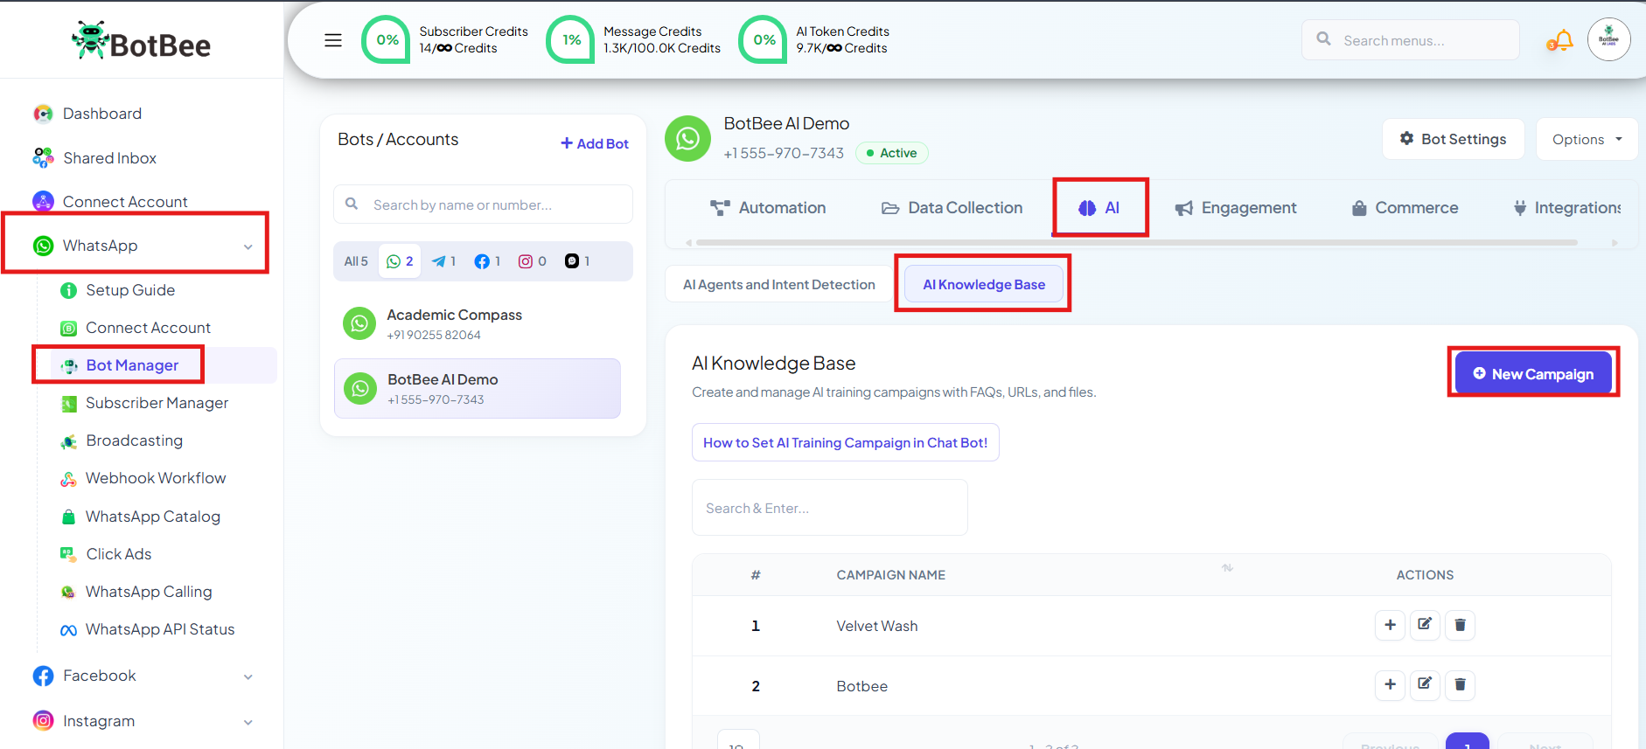This screenshot has width=1646, height=749.
Task: Open the hamburger menu icon
Action: [333, 40]
